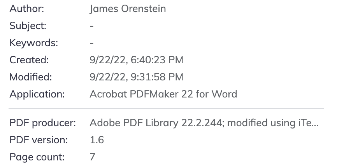This screenshot has height=167, width=337.
Task: Select the dash value beside Subject
Action: [92, 26]
